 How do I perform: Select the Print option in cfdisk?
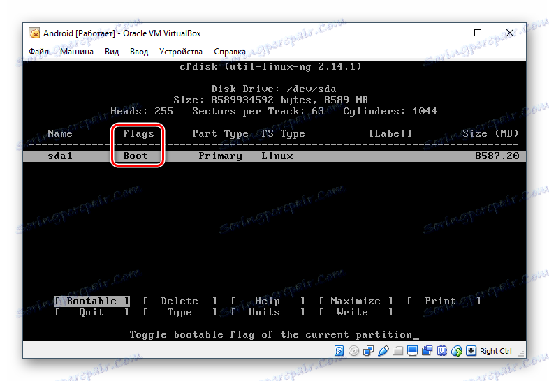pyautogui.click(x=444, y=301)
